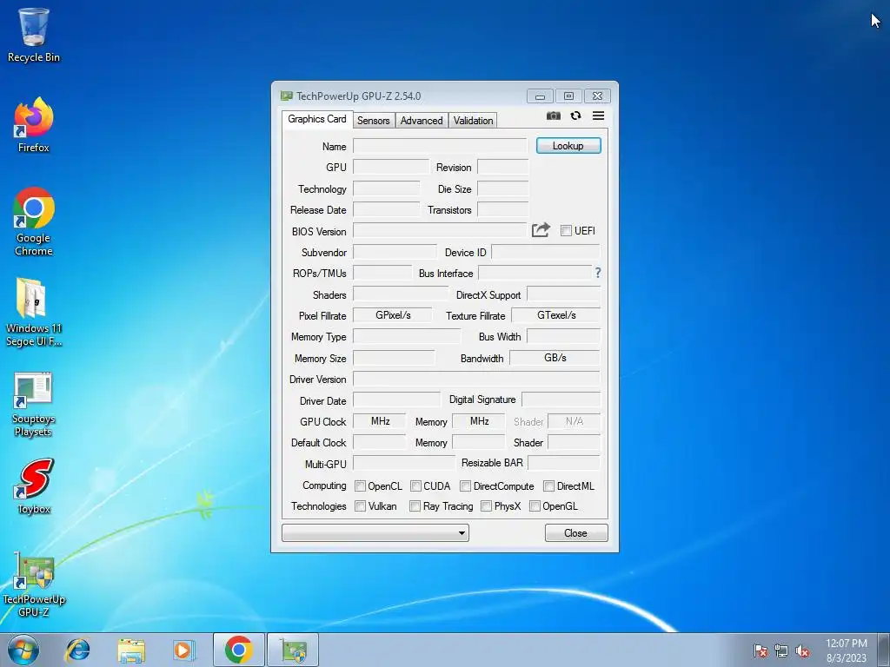Switch to the Graphics Card tab
Screen dimensions: 890x667
tap(316, 119)
